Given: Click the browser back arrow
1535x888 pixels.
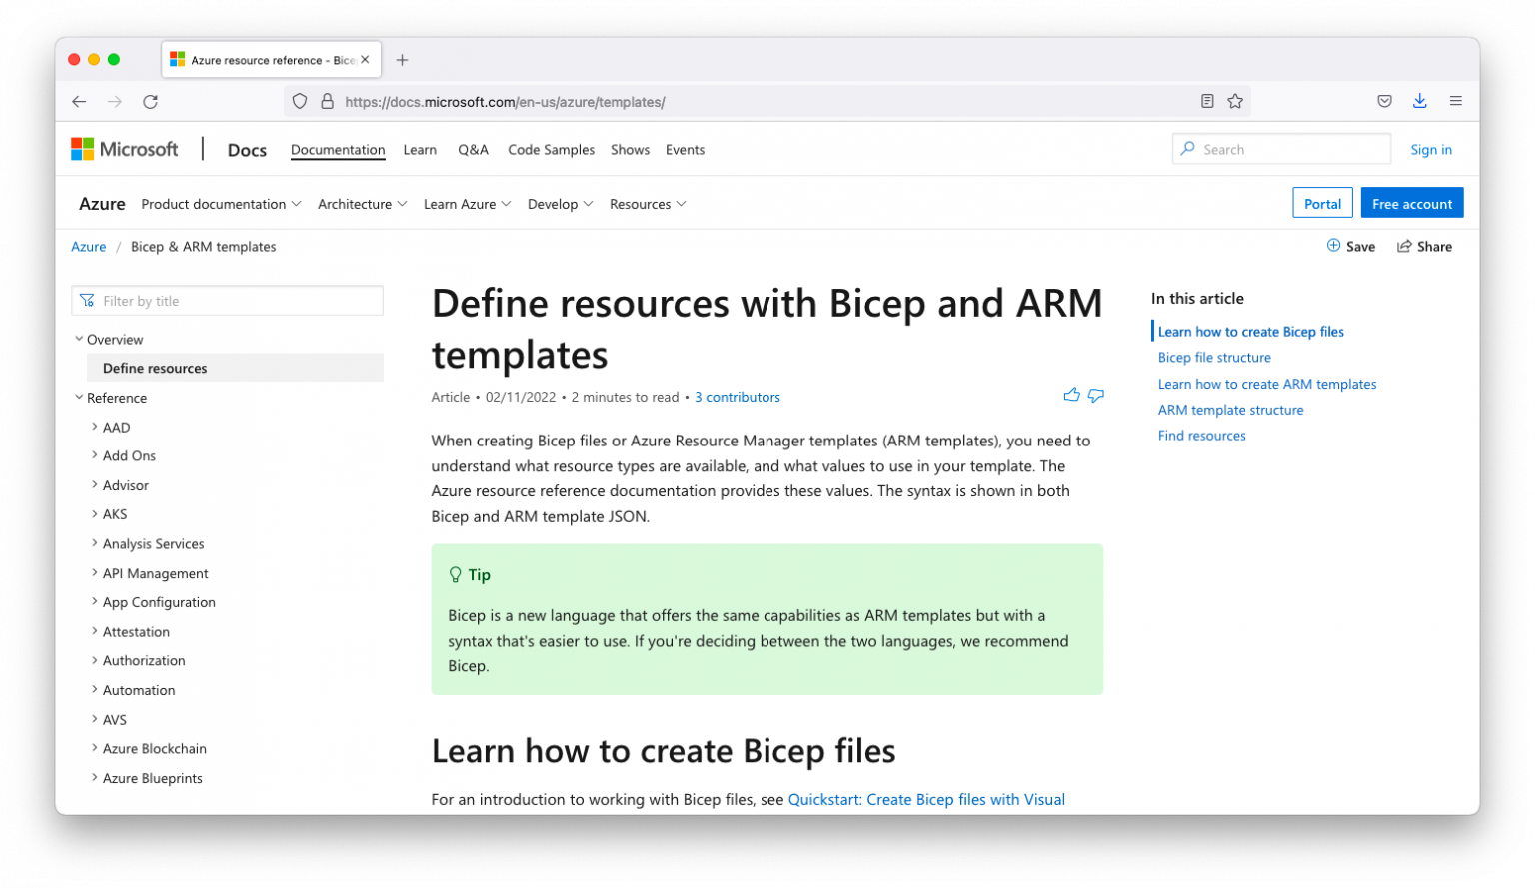Looking at the screenshot, I should [79, 102].
